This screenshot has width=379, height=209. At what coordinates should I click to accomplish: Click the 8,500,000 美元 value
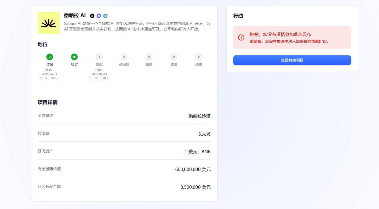[196, 187]
